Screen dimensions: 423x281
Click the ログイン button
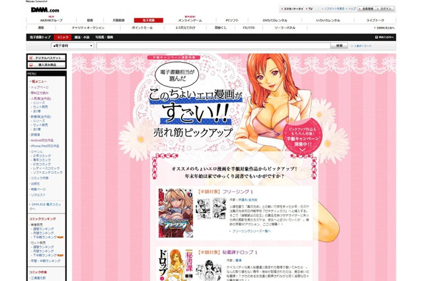pos(385,9)
